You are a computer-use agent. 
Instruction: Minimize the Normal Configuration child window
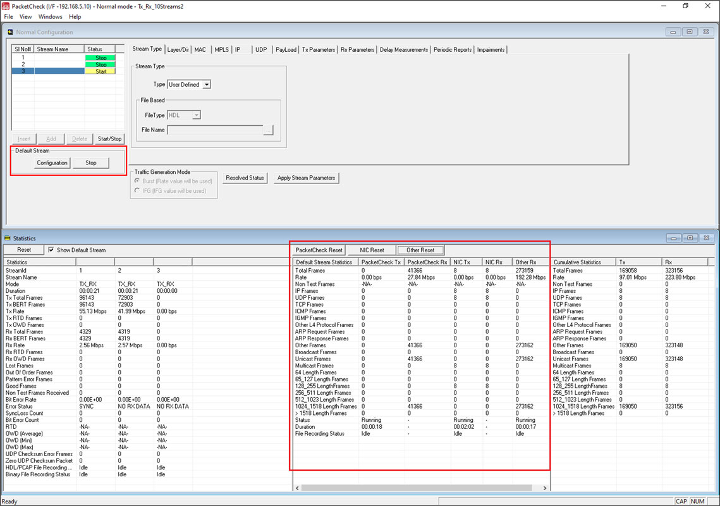(673, 32)
